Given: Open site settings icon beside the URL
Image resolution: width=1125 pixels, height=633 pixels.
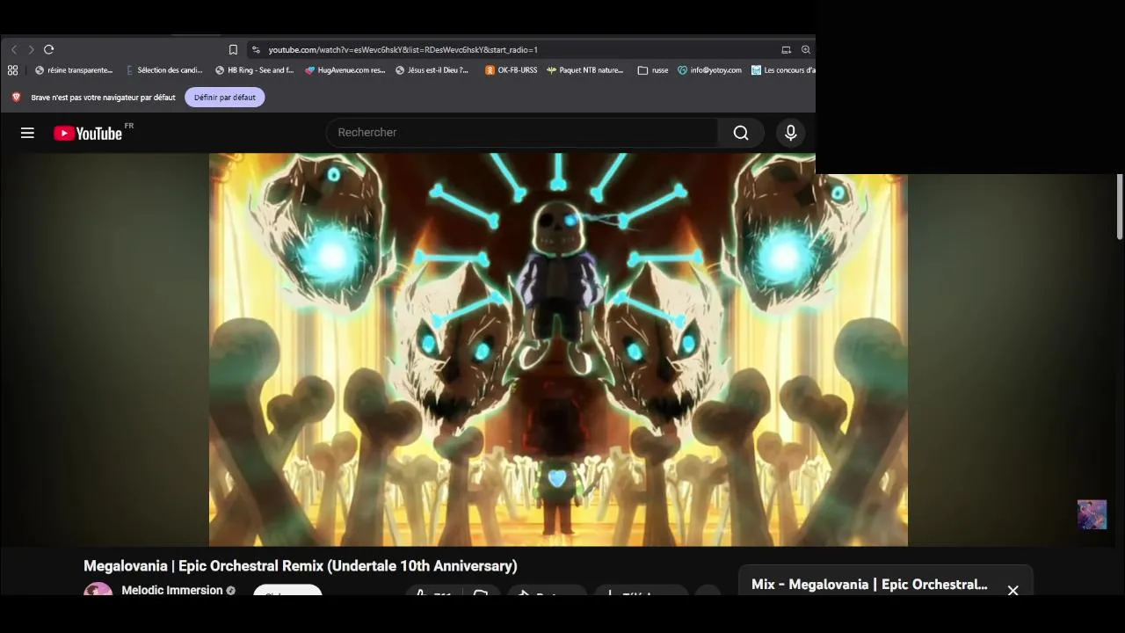Looking at the screenshot, I should pos(256,49).
